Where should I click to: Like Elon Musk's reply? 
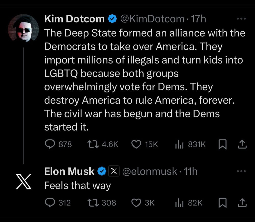(x=136, y=203)
